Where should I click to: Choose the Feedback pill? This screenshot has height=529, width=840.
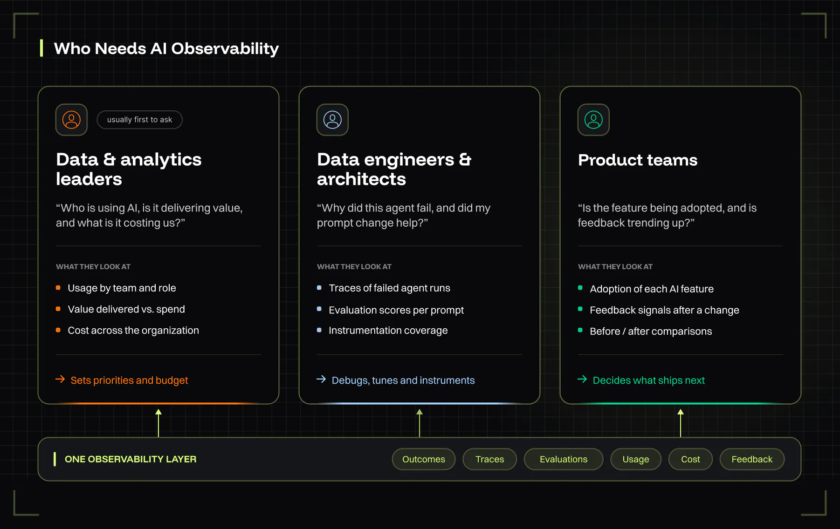click(752, 459)
